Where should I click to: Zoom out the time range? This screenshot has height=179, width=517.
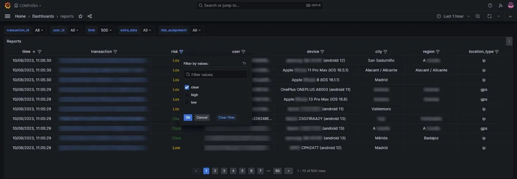click(478, 16)
